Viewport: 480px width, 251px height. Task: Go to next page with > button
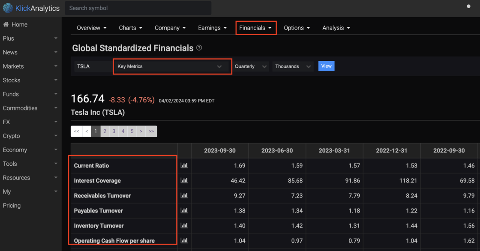(141, 131)
